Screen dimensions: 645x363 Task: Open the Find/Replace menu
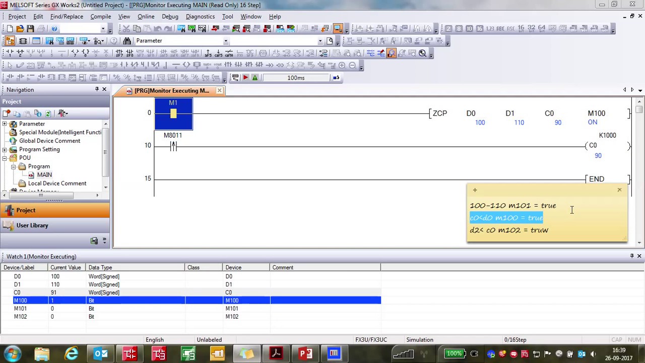(x=67, y=17)
